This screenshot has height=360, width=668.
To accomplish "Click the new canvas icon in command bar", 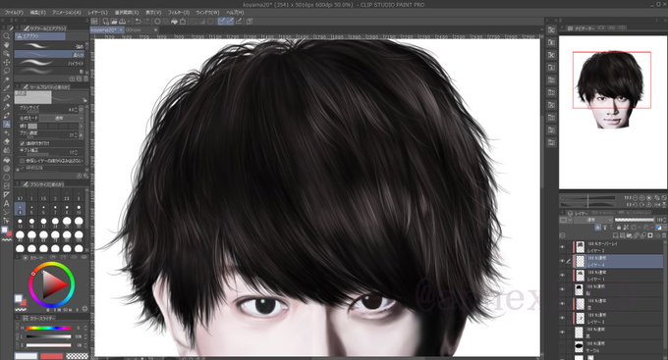I will (106, 21).
